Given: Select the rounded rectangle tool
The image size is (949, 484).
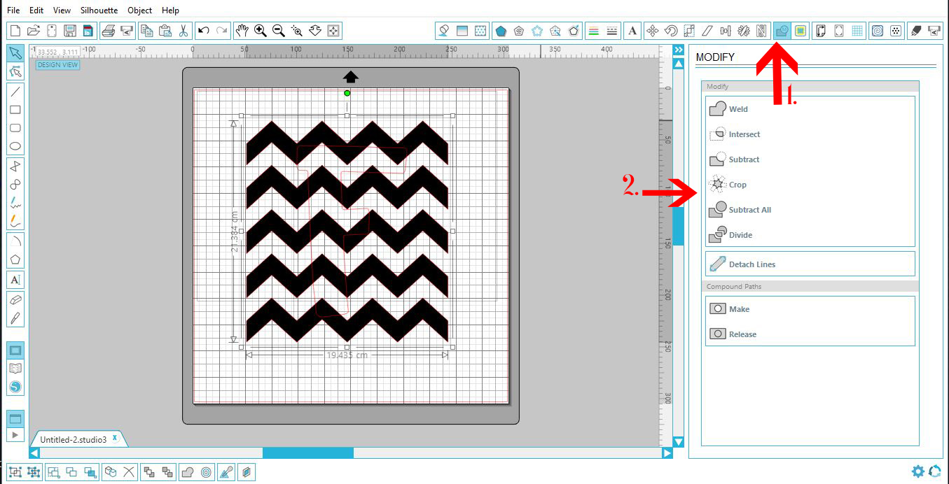Looking at the screenshot, I should pos(14,129).
